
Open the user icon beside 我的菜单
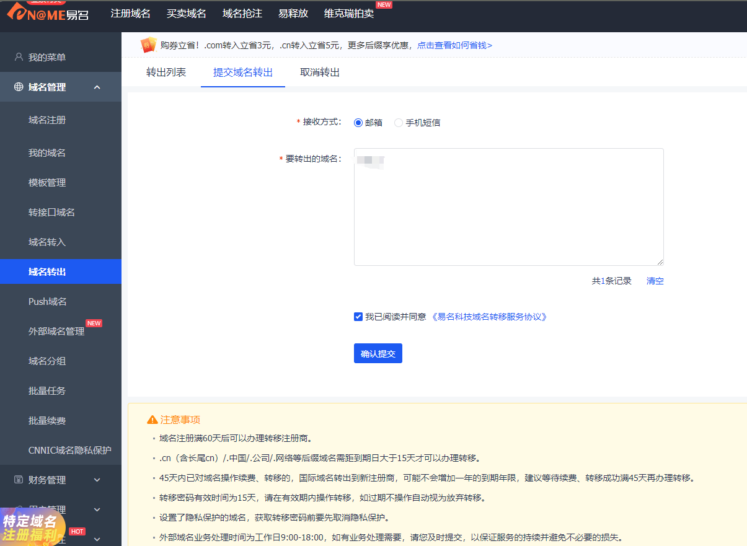click(19, 57)
